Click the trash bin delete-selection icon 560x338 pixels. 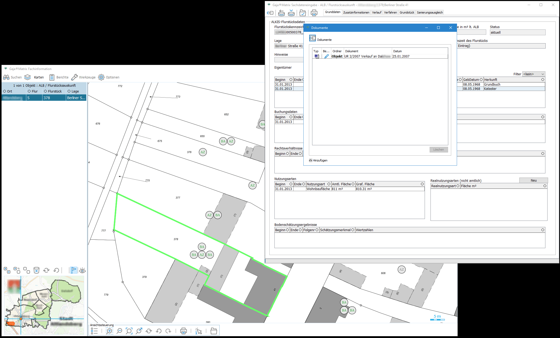tap(36, 270)
